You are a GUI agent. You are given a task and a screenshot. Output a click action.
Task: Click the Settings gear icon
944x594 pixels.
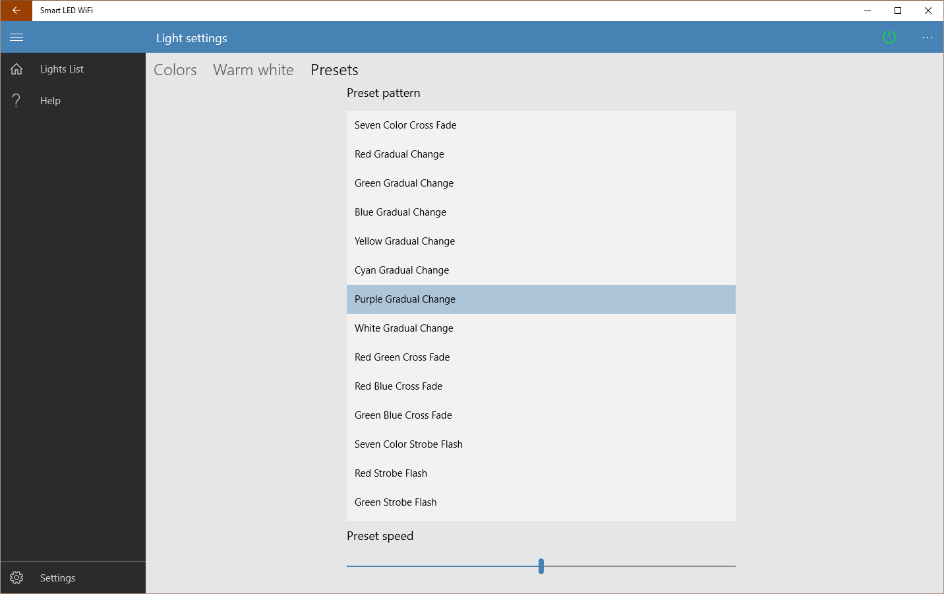click(16, 578)
